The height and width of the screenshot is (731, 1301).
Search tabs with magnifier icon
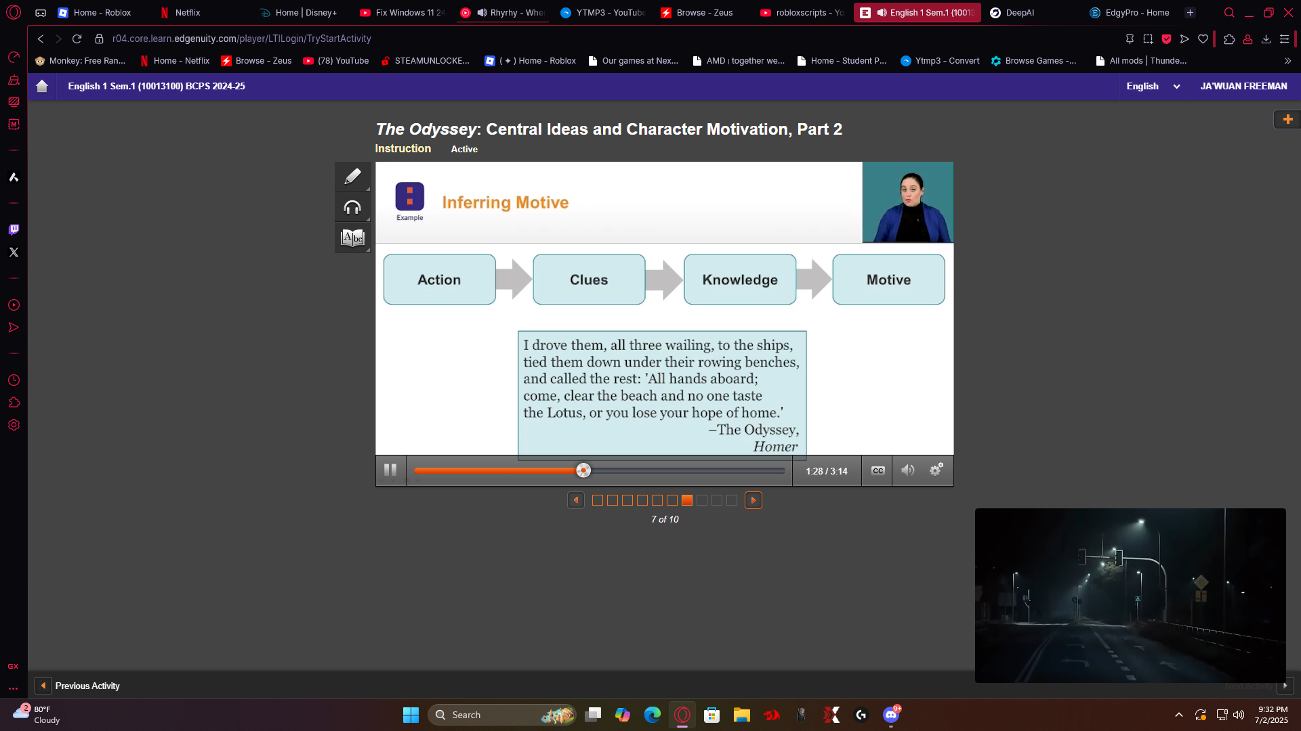1229,12
